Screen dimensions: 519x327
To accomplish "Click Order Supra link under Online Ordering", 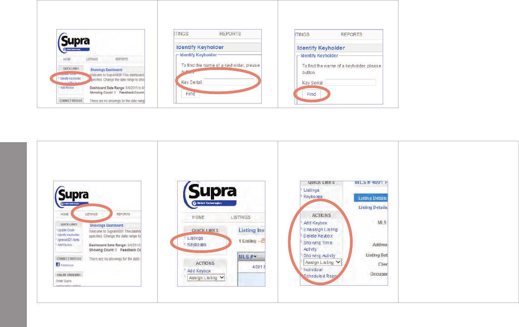I will (64, 281).
